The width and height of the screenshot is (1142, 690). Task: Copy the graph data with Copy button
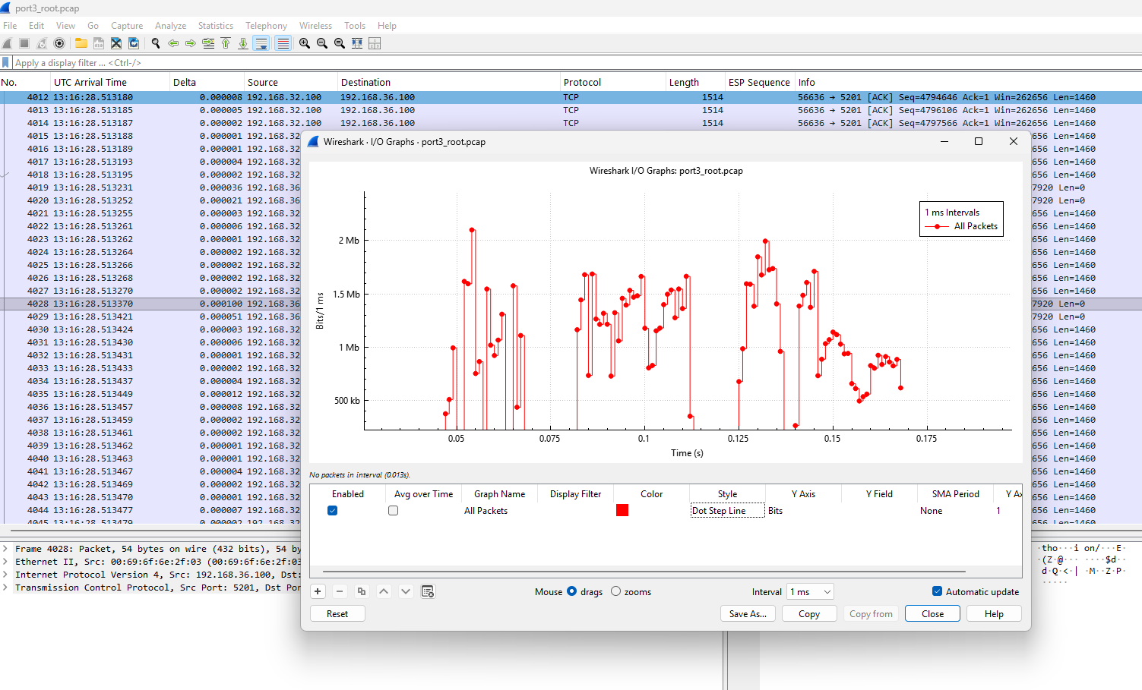click(x=809, y=613)
